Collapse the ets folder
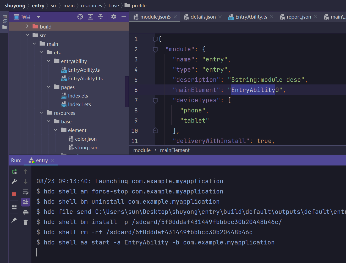This screenshot has height=263, width=346. pos(41,52)
